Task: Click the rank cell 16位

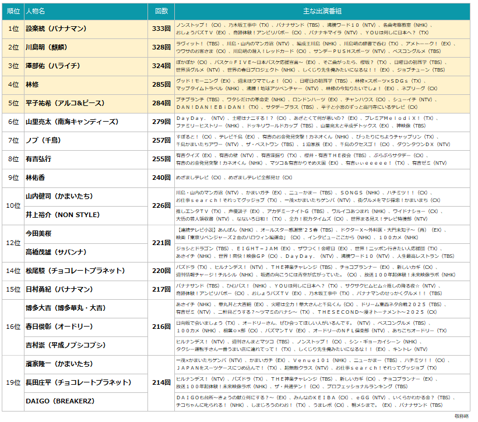Action: pyautogui.click(x=13, y=327)
